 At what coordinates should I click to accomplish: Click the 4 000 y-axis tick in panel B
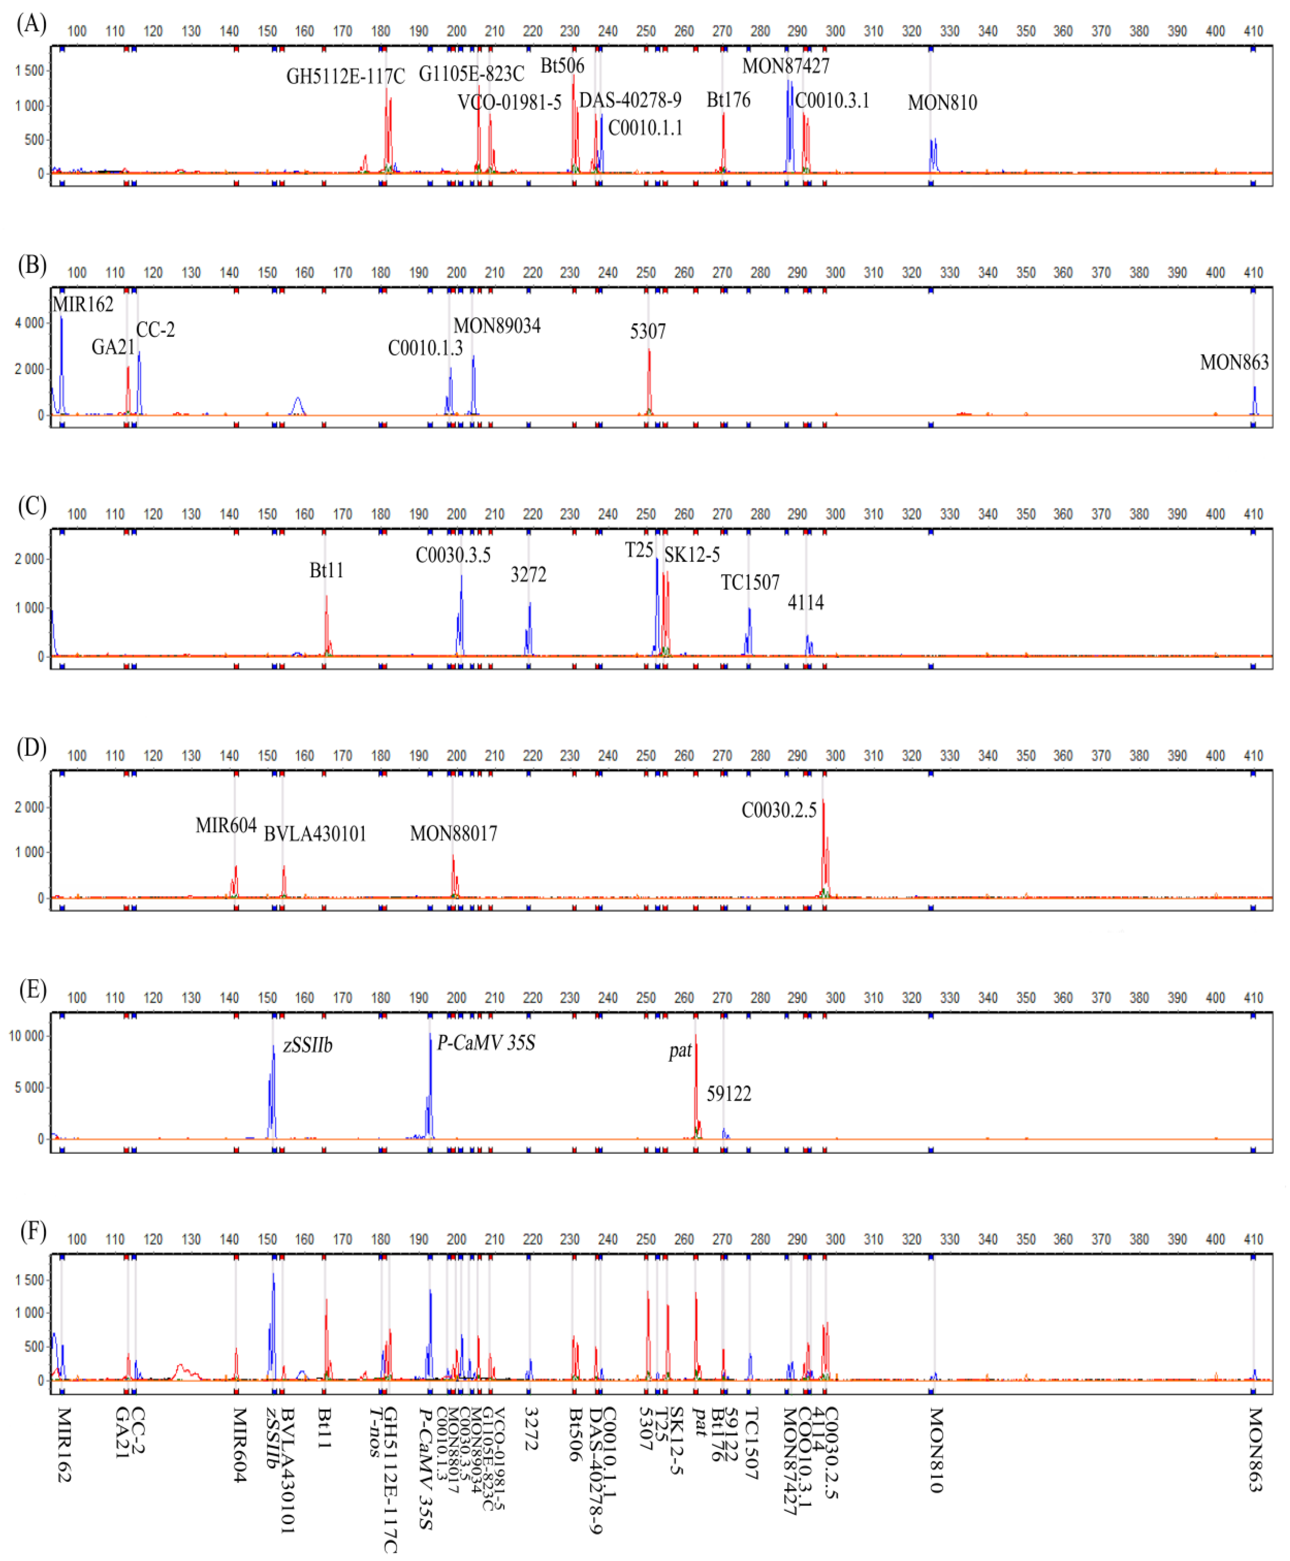(x=30, y=322)
